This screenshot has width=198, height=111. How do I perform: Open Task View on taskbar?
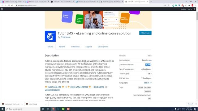point(48,109)
